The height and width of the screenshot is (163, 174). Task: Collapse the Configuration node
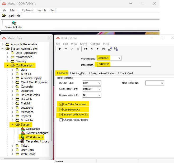[x=7, y=65]
